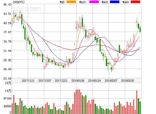Click the 26.00 price axis label
This screenshot has width=156, height=114.
click(7, 69)
